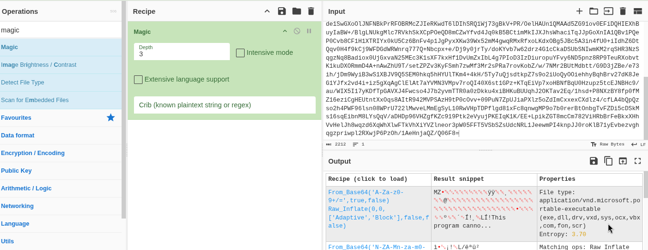Expand Encryption / Encoding category
This screenshot has height=250, width=648.
tap(61, 153)
